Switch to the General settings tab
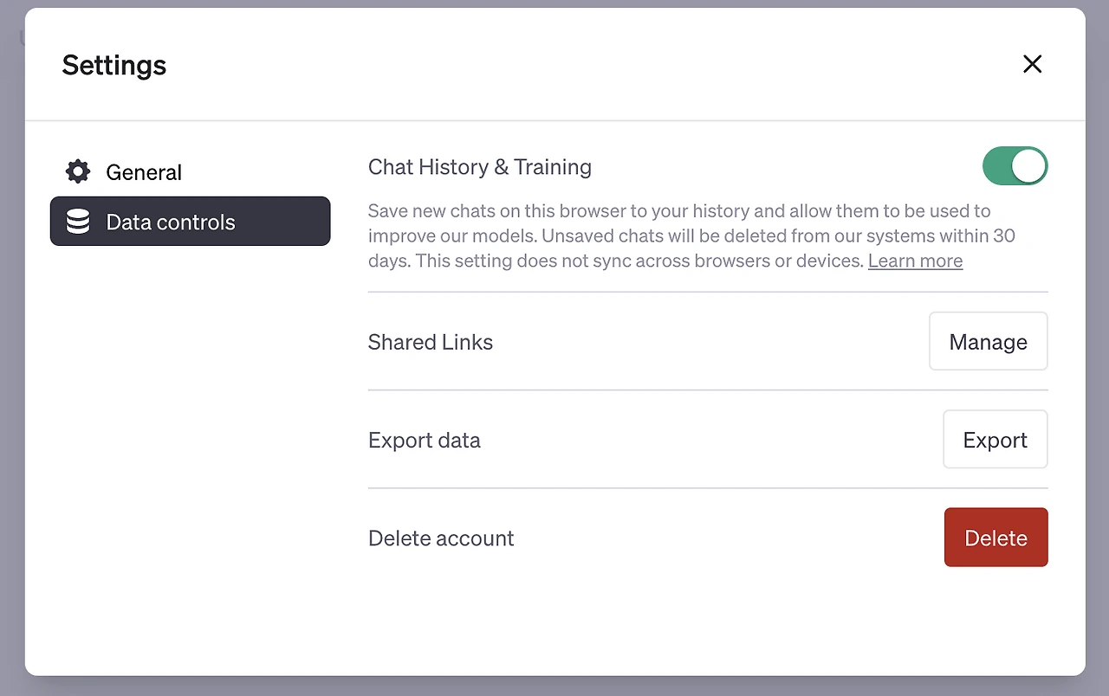 tap(143, 172)
